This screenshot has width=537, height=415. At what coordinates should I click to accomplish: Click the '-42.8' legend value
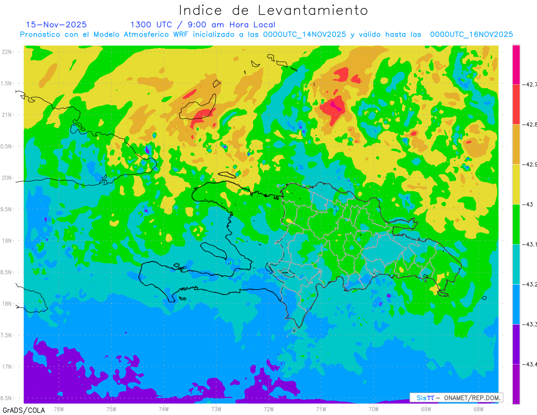coord(529,124)
